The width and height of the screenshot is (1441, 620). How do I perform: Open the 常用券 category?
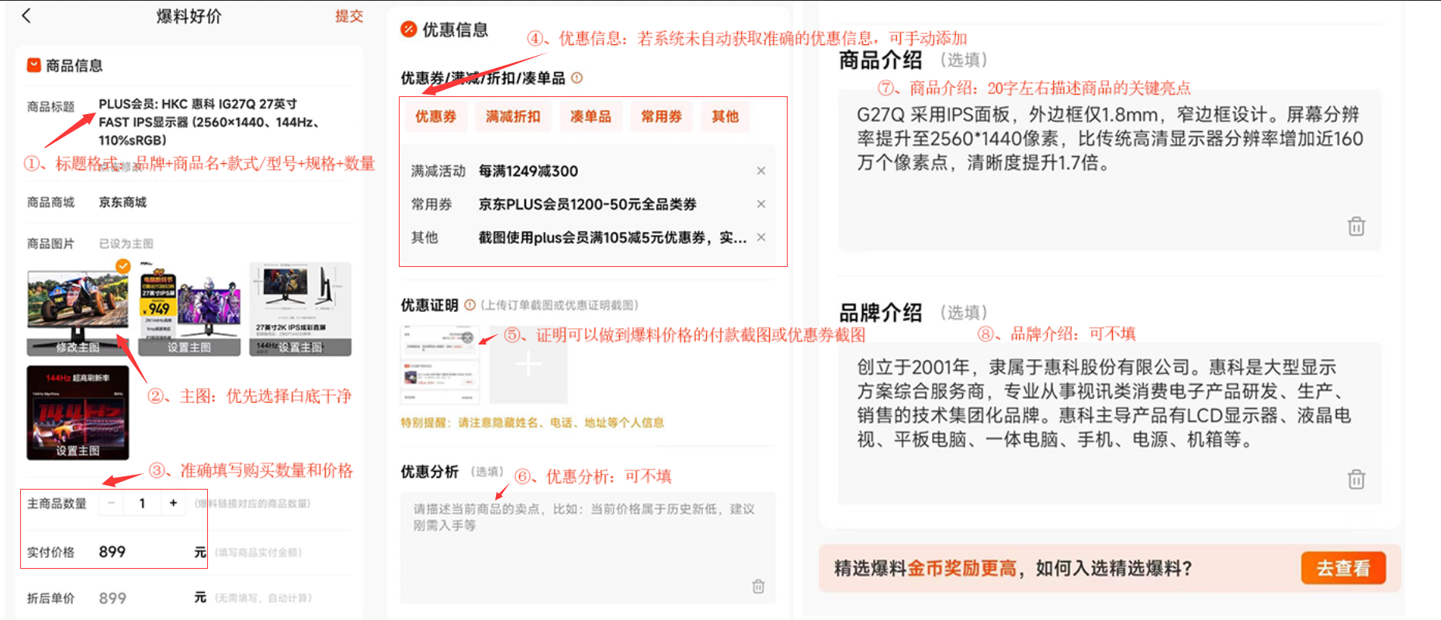[661, 116]
